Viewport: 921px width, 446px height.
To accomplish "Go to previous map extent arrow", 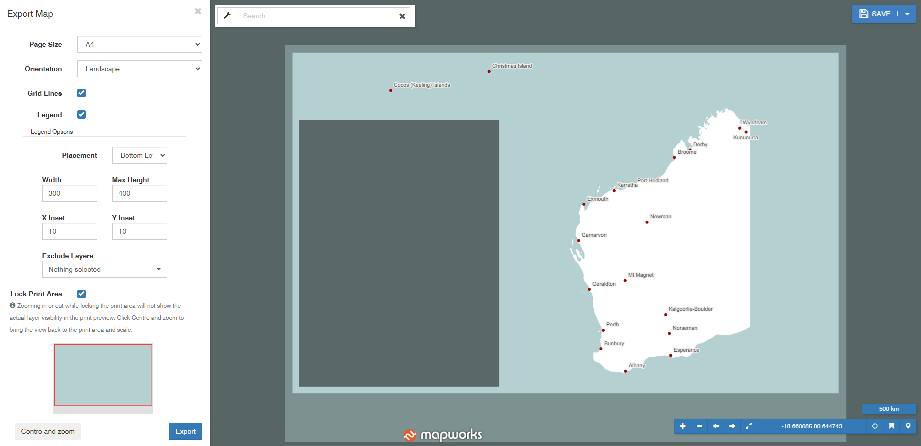I will coord(716,426).
